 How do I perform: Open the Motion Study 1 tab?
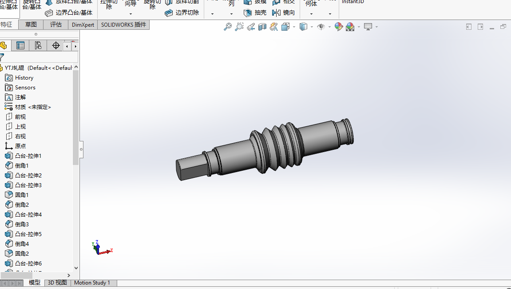pyautogui.click(x=92, y=283)
